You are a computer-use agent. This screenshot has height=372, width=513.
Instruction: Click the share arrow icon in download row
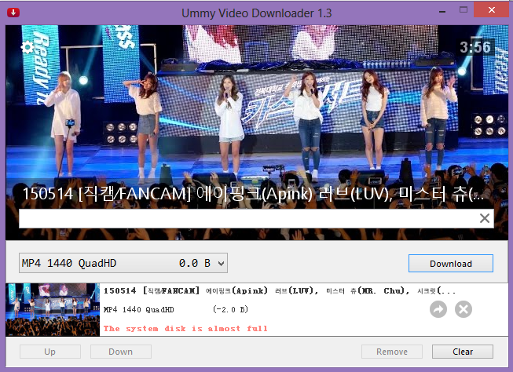(438, 309)
